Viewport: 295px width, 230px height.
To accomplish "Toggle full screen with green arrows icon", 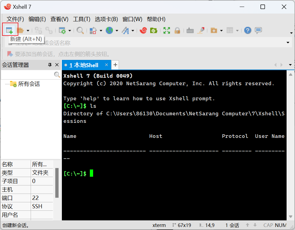I will (x=167, y=30).
